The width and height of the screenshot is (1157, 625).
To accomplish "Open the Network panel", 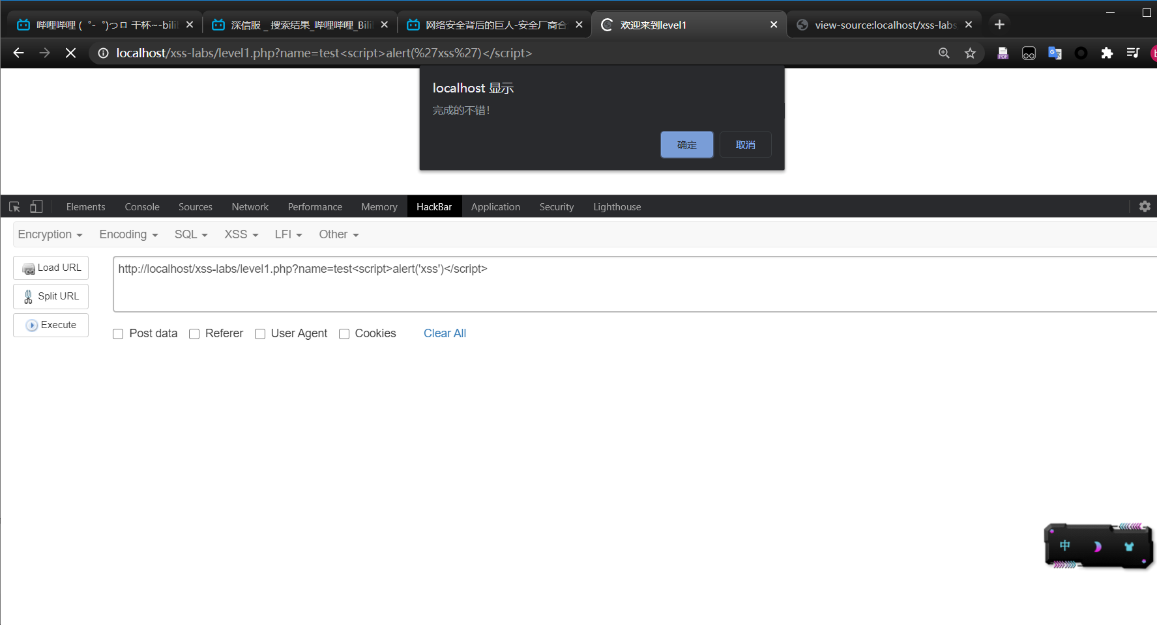I will (250, 207).
